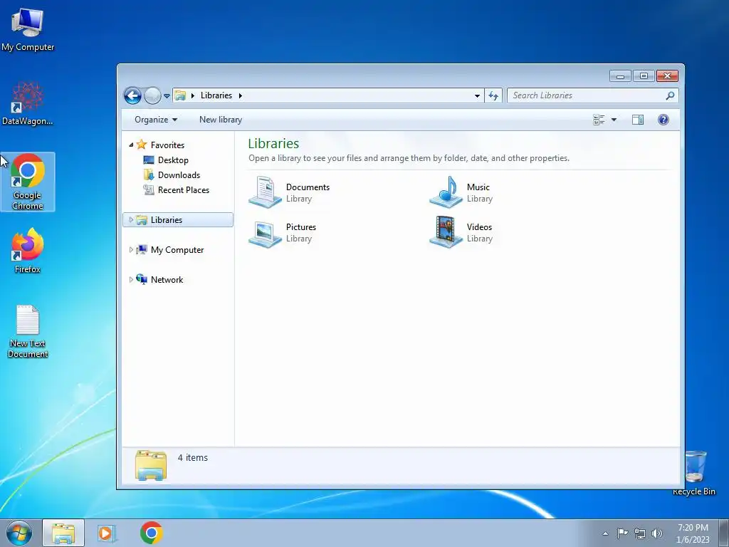This screenshot has height=547, width=729.
Task: Open the address bar history dropdown
Action: click(x=477, y=96)
